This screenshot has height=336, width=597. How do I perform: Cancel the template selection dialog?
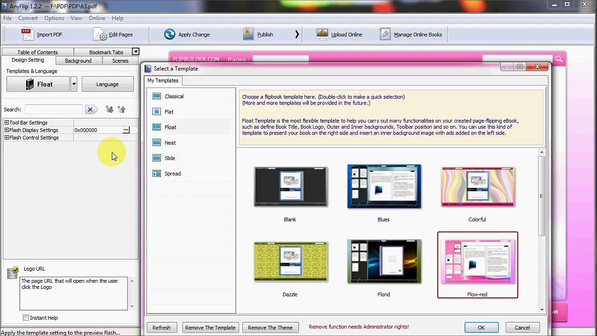[522, 328]
